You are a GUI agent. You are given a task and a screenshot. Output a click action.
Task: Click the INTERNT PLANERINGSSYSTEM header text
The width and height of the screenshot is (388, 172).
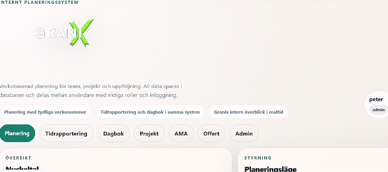(x=39, y=2)
